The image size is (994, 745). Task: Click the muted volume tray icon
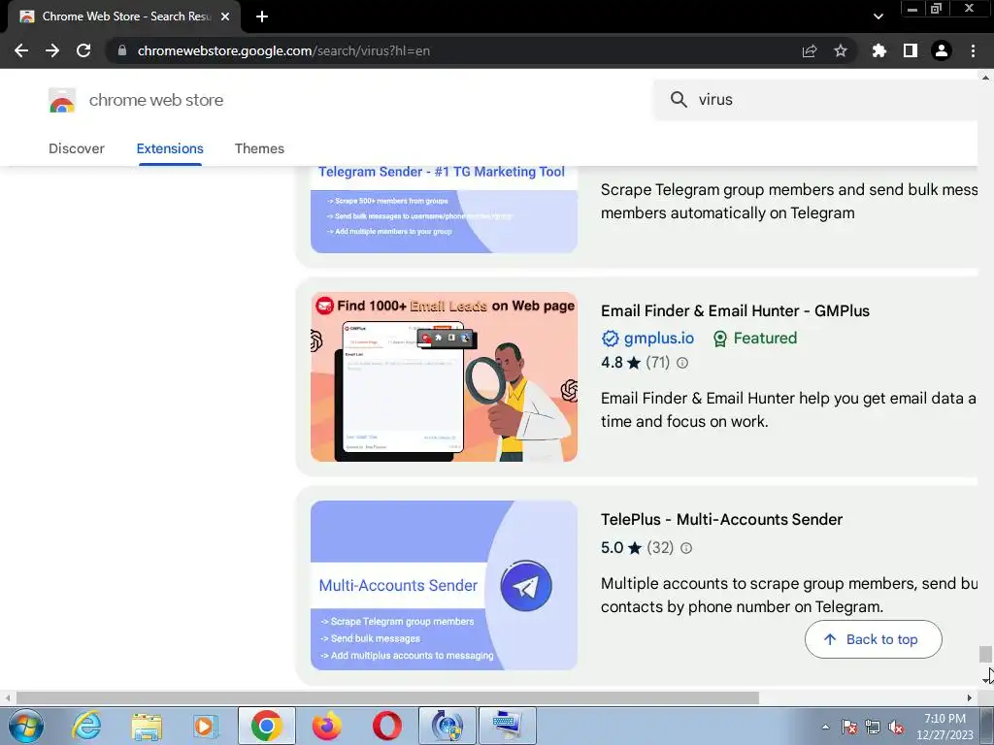pyautogui.click(x=896, y=728)
